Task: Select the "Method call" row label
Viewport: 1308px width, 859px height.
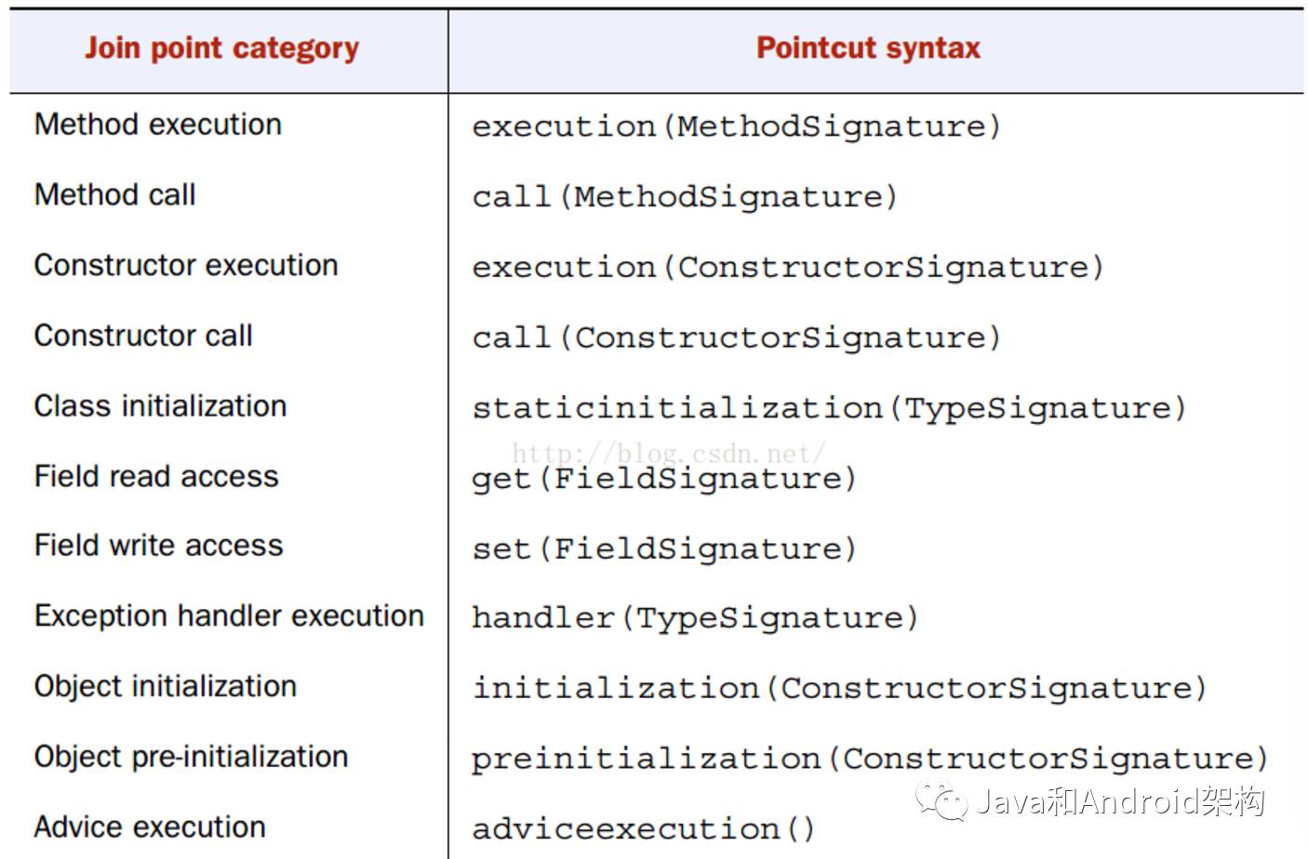Action: tap(115, 195)
